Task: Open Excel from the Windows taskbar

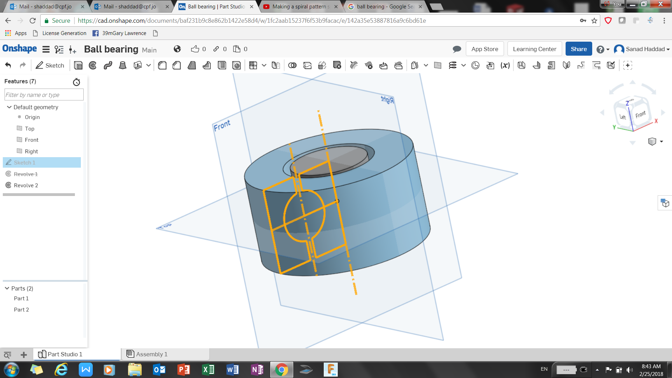Action: 208,370
